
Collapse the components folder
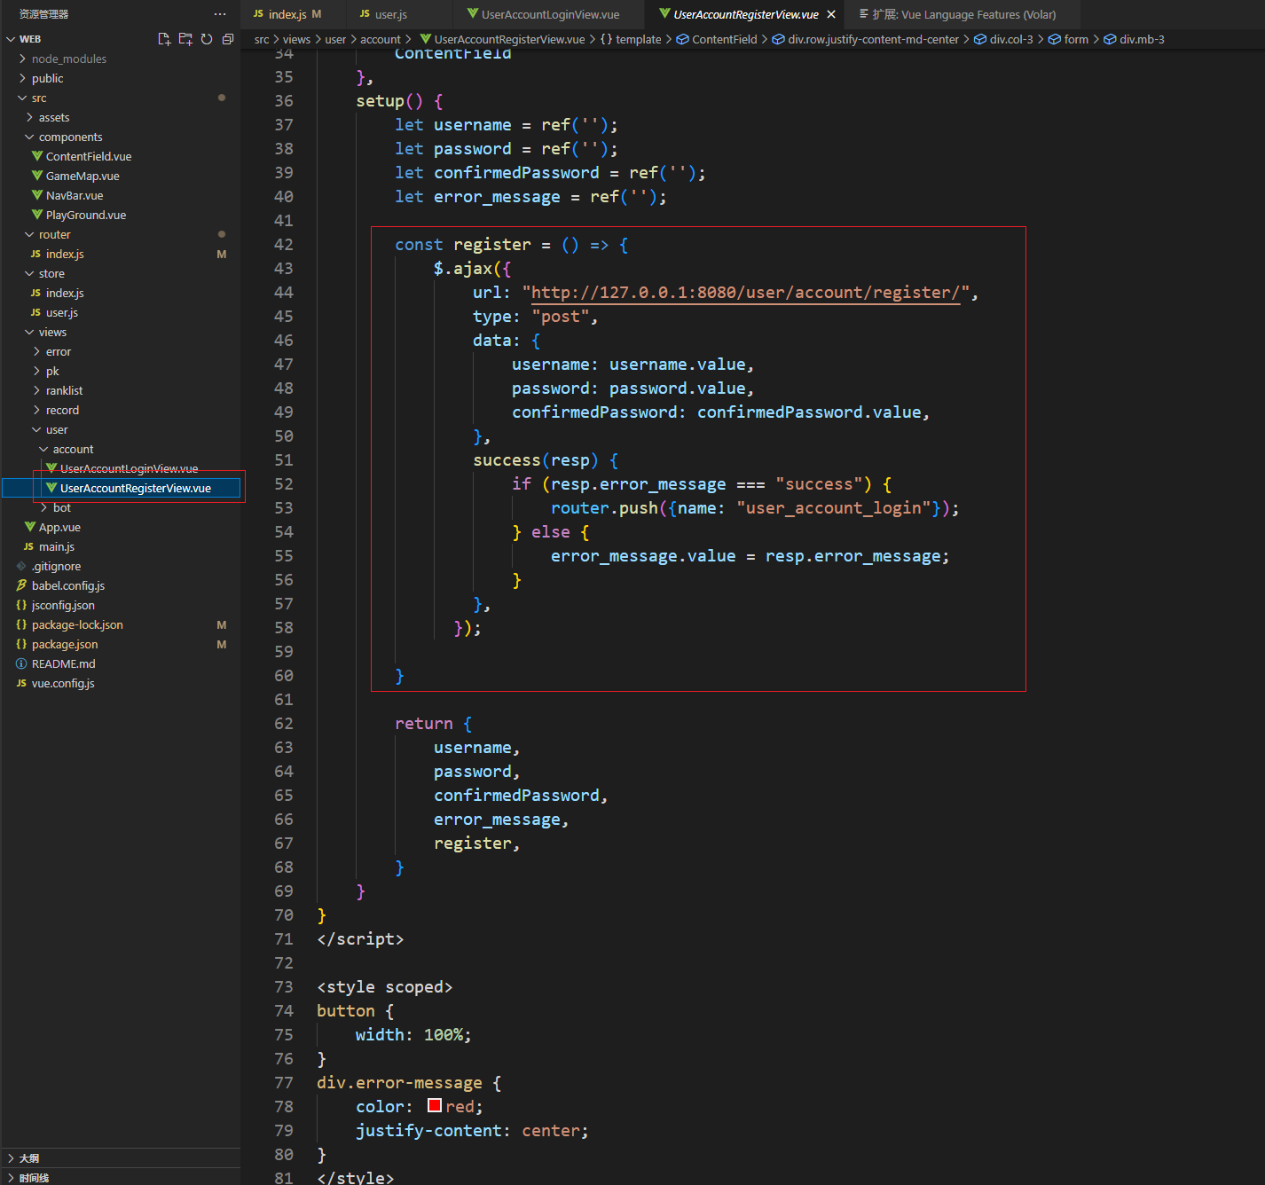pos(71,137)
